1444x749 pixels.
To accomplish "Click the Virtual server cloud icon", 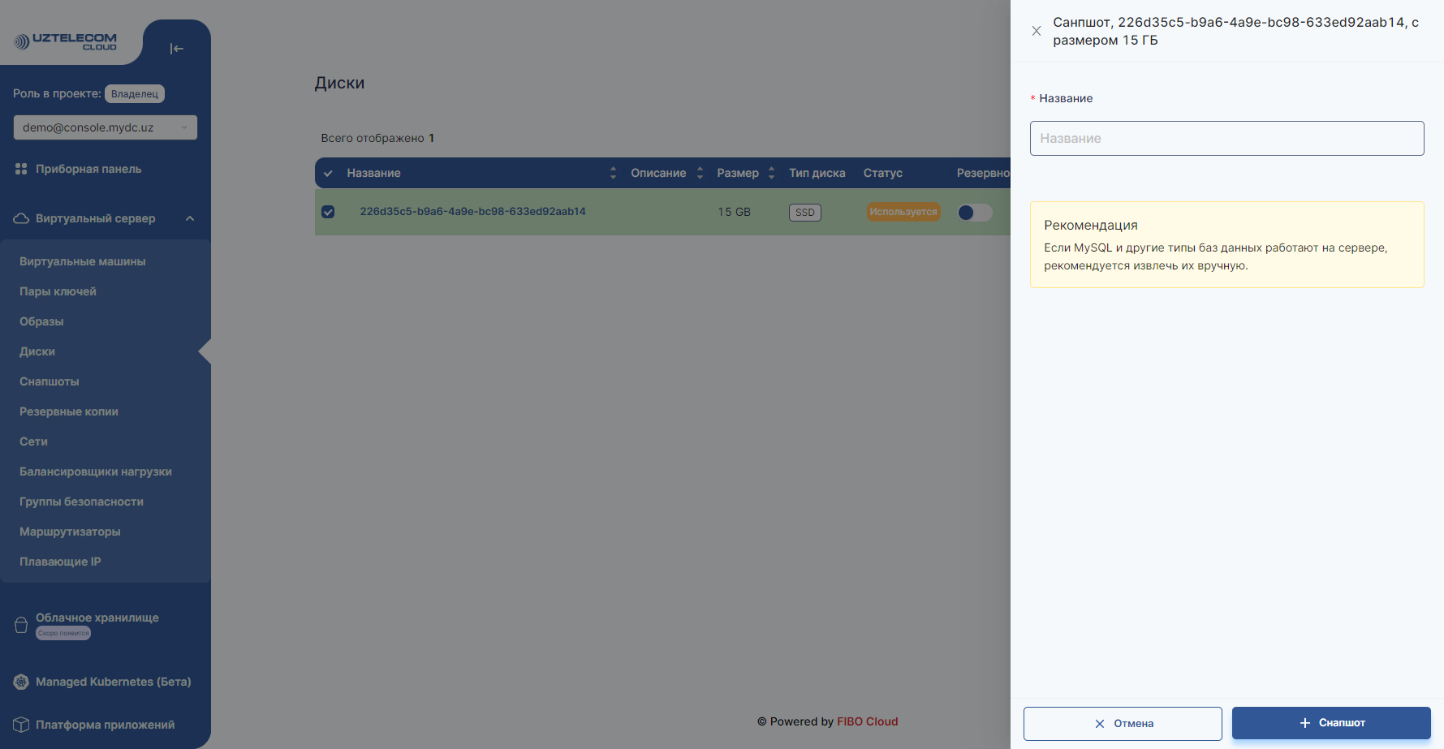I will coord(21,218).
